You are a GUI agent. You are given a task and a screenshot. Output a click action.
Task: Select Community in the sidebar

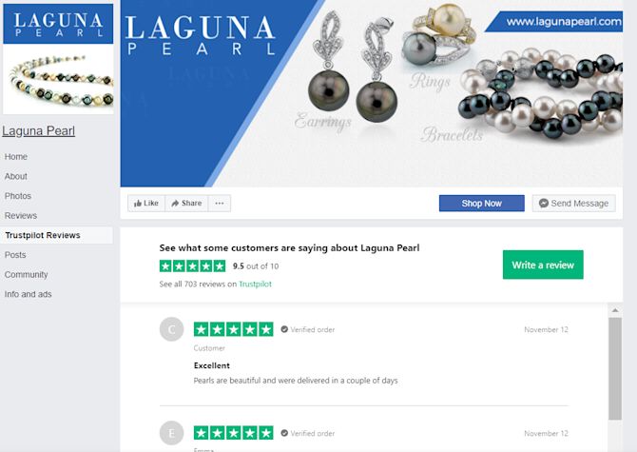point(26,274)
